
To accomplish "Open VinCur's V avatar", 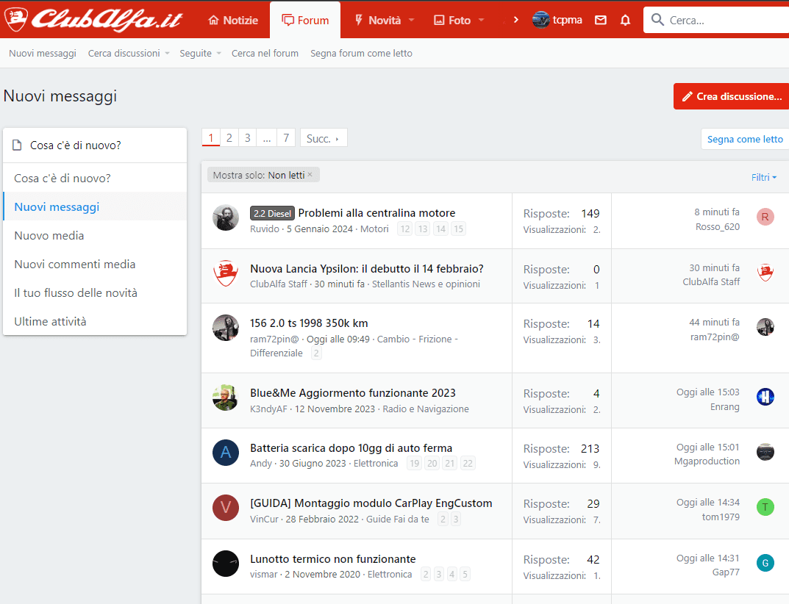I will click(226, 508).
